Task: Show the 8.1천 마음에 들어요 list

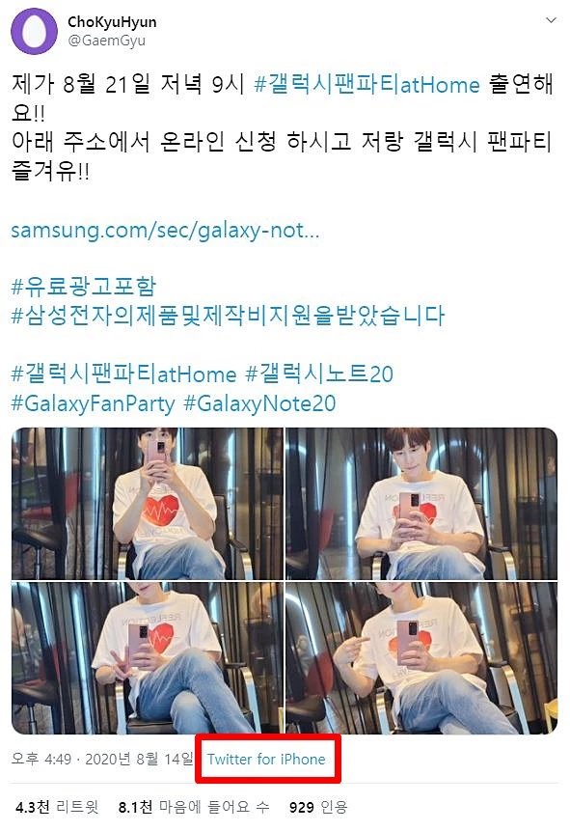Action: pyautogui.click(x=194, y=807)
